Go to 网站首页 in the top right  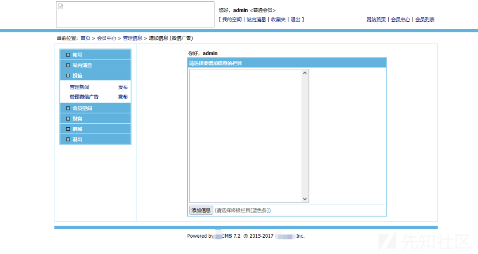click(376, 19)
